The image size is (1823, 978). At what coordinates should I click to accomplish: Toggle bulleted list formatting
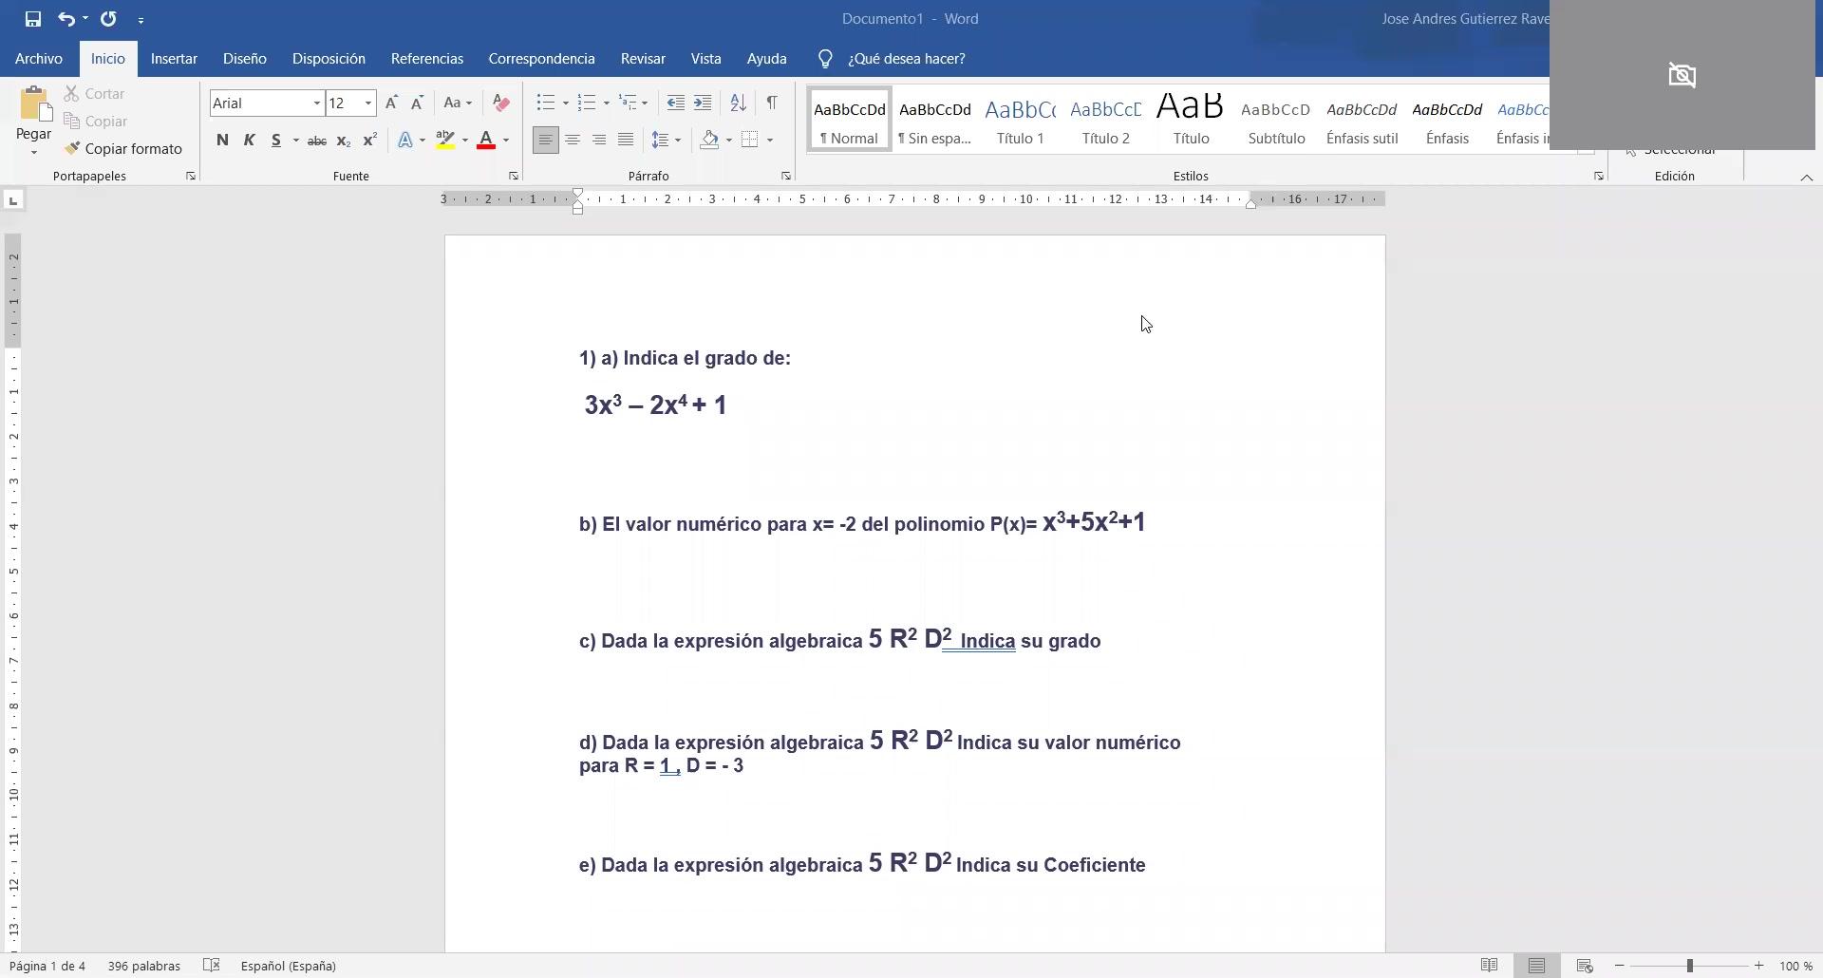pyautogui.click(x=545, y=103)
